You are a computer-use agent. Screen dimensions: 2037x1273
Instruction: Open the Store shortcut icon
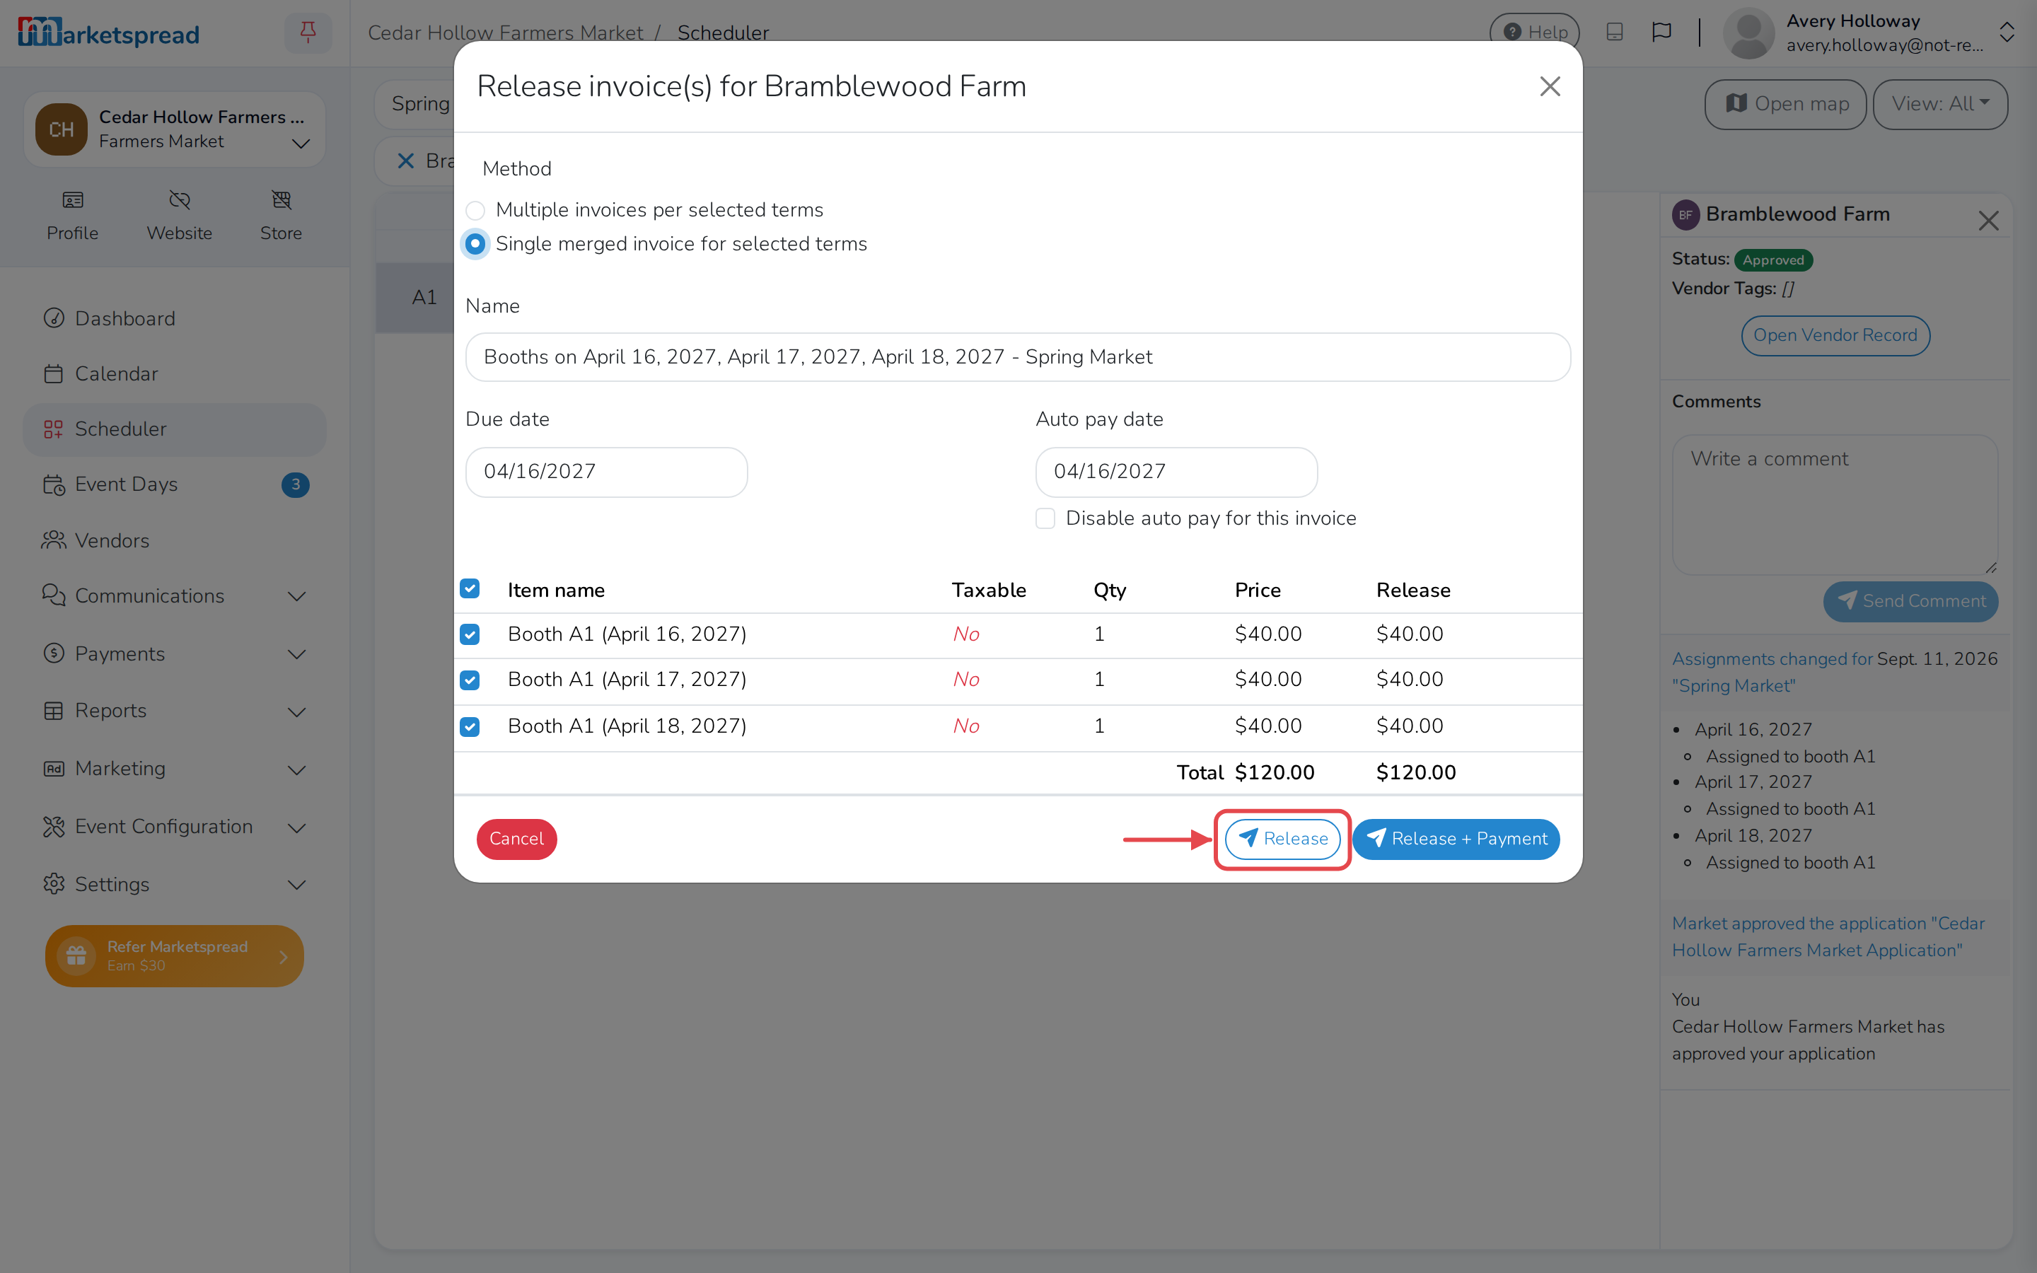click(281, 216)
